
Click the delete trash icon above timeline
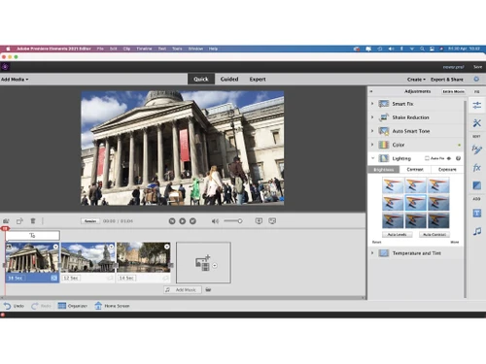(x=33, y=221)
